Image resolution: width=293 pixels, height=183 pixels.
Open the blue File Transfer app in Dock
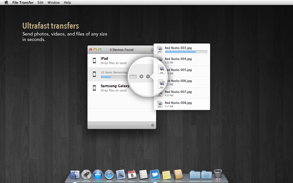click(x=155, y=174)
